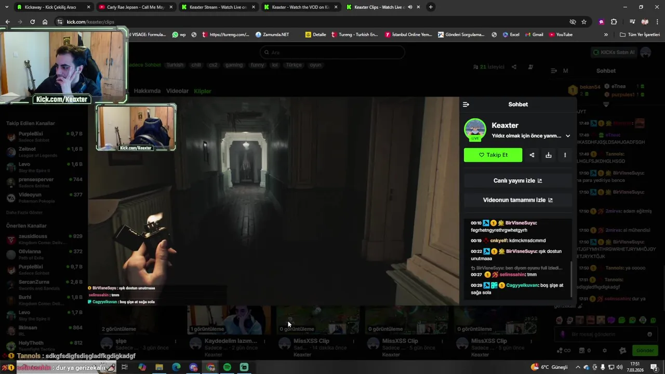Open the Videoyun channel in the sidebar
Viewport: 665px width, 374px height.
(44, 198)
